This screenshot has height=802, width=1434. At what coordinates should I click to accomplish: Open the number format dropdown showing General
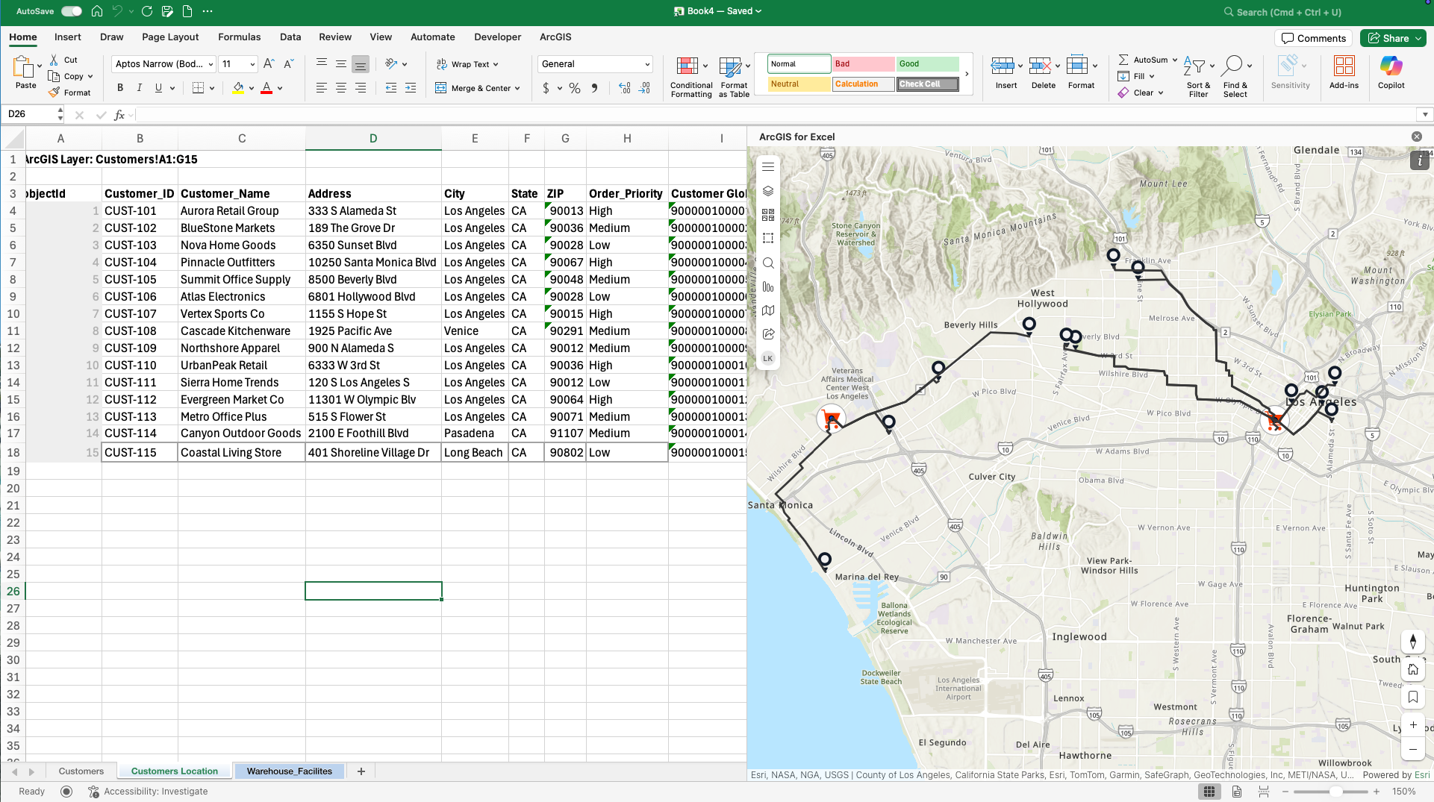pyautogui.click(x=594, y=63)
